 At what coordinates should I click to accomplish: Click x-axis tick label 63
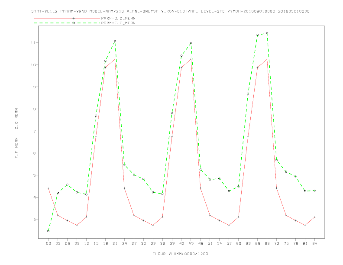coord(248,243)
